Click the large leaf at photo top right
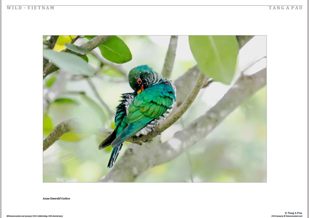This screenshot has height=218, width=309. (214, 58)
